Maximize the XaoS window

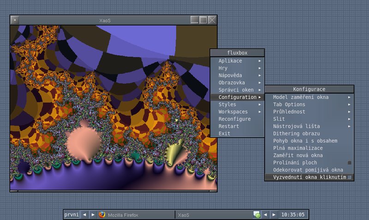pos(203,20)
